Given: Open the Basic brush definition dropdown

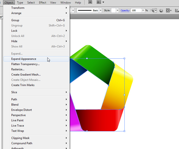Looking at the screenshot, I should coord(101,10).
